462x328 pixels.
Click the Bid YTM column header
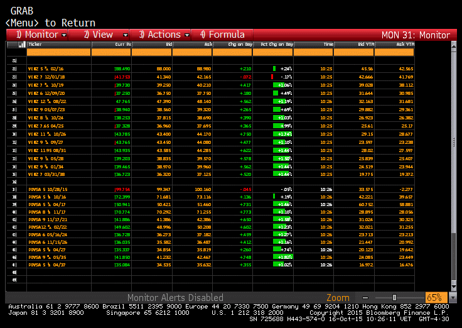click(354, 45)
